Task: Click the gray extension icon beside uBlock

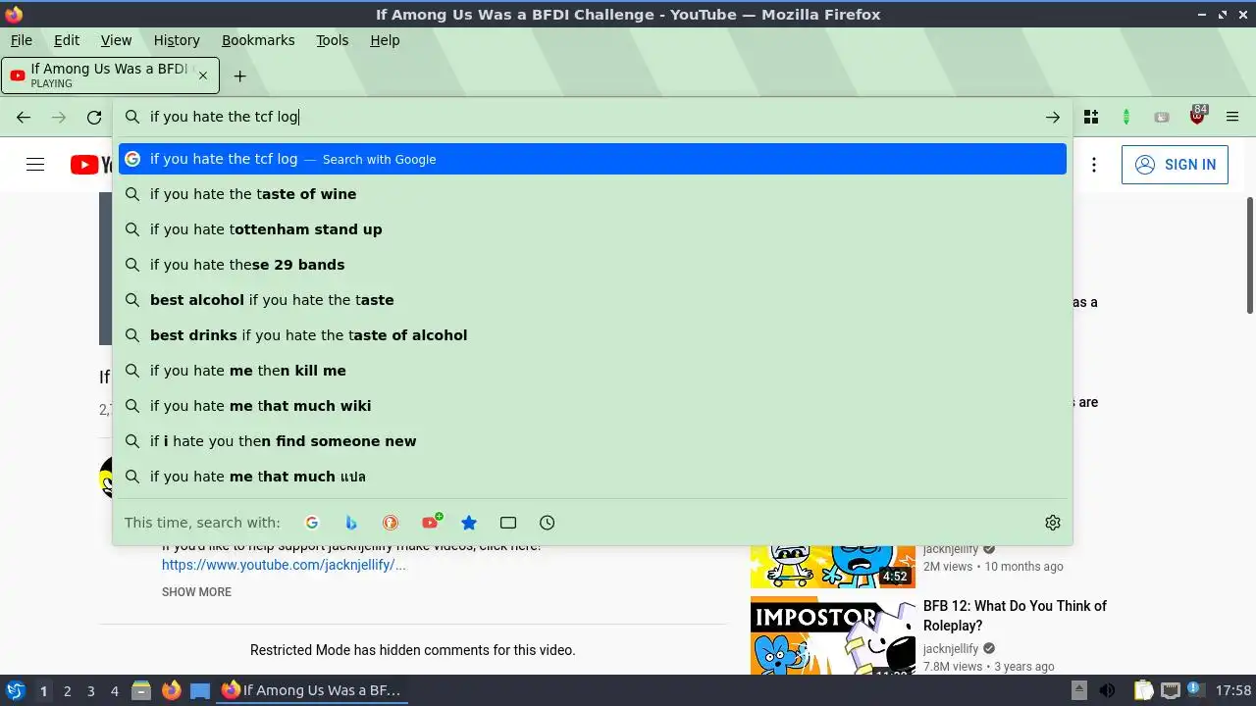Action: [1162, 118]
